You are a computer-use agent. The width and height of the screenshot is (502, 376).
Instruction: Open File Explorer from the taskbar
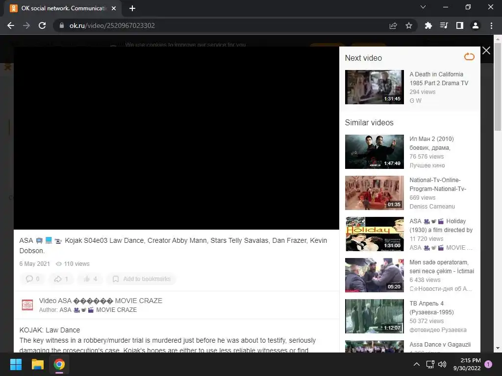pyautogui.click(x=37, y=364)
